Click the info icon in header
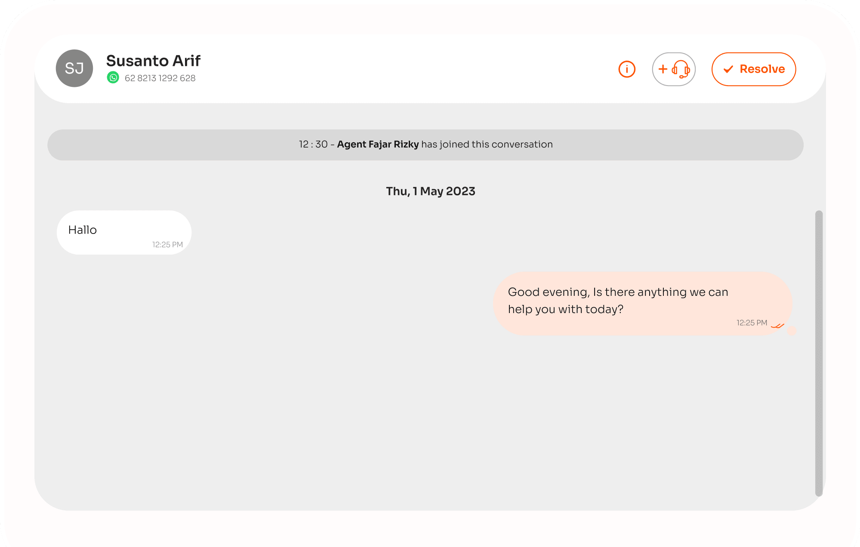860x547 pixels. click(x=627, y=69)
